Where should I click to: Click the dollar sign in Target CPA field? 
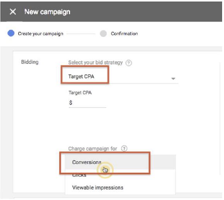coord(70,103)
